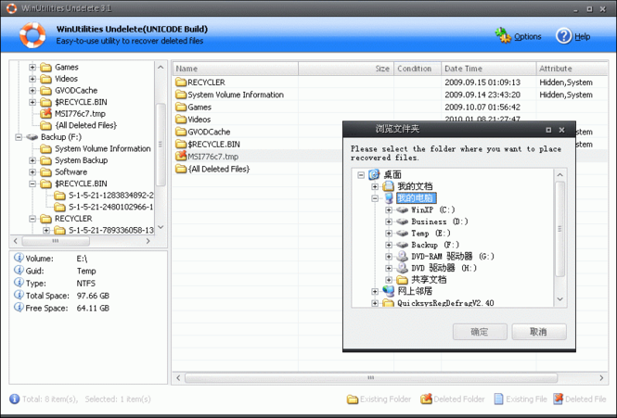Click the left tree scrollbar up arrow
The image size is (617, 418).
pos(161,68)
